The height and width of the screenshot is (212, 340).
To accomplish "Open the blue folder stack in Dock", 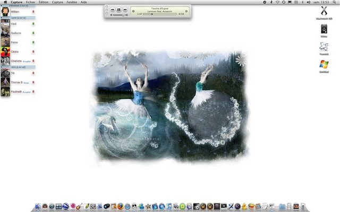I will 282,206.
